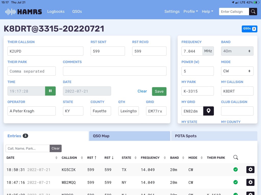Switch to the POTA Spots tab
261x195 pixels.
[214, 136]
